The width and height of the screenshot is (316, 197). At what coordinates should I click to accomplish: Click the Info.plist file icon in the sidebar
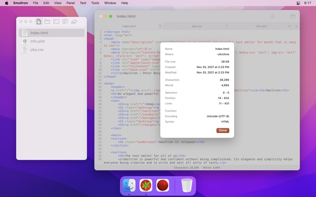[x=24, y=41]
